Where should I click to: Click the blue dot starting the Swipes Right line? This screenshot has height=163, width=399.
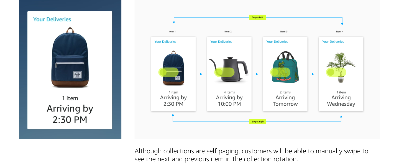tap(173, 115)
